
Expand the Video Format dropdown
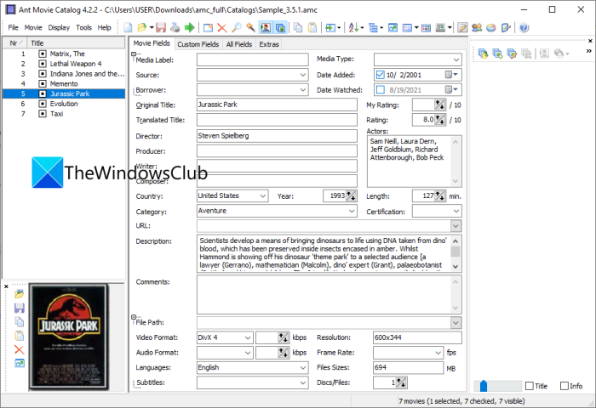click(247, 337)
